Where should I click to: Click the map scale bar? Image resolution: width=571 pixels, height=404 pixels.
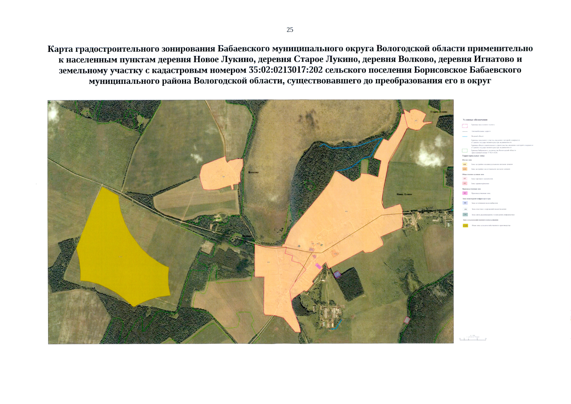pos(473,339)
